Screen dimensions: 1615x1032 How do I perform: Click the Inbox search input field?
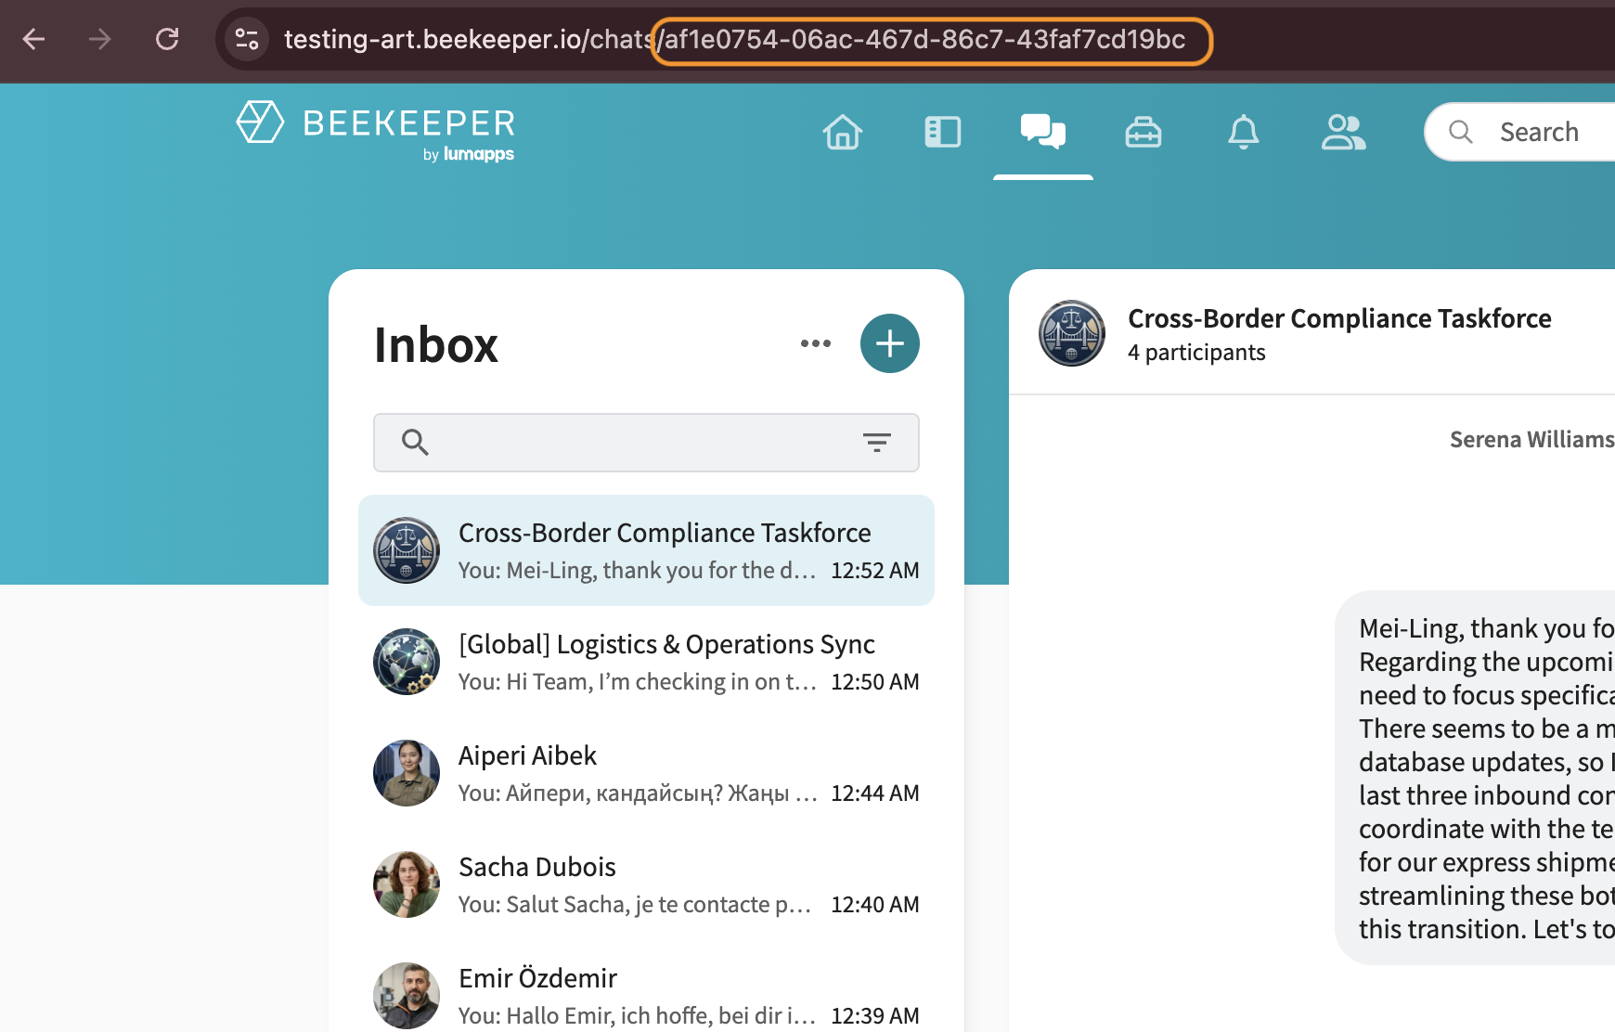(646, 443)
